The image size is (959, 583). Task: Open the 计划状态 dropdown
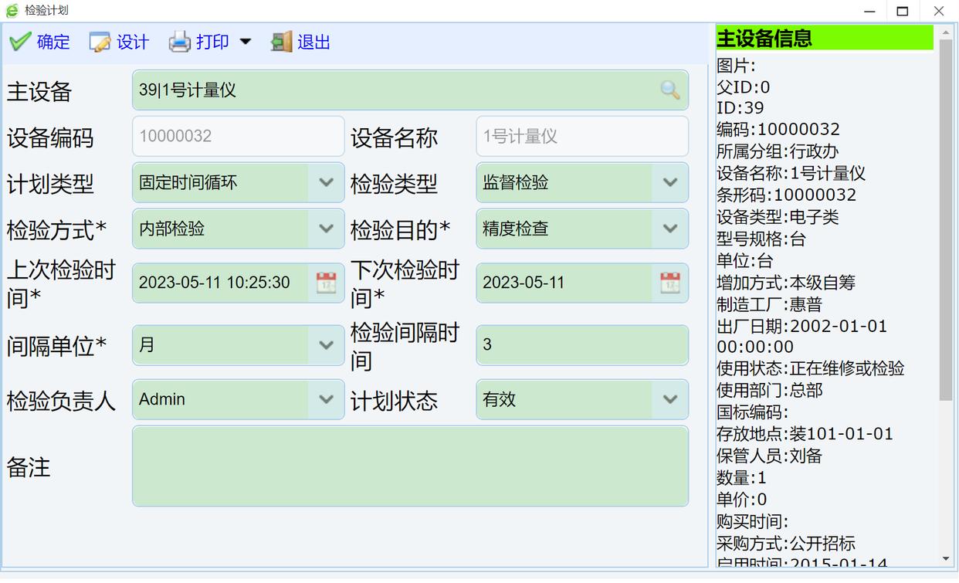(670, 399)
